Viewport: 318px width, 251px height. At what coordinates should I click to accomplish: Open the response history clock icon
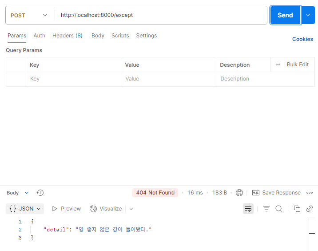tap(40, 193)
